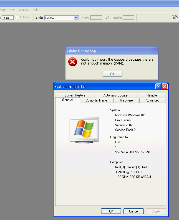
Task: Click the 'Intel(R) Pentium(R) Dual CPU' text
Action: 135,167
